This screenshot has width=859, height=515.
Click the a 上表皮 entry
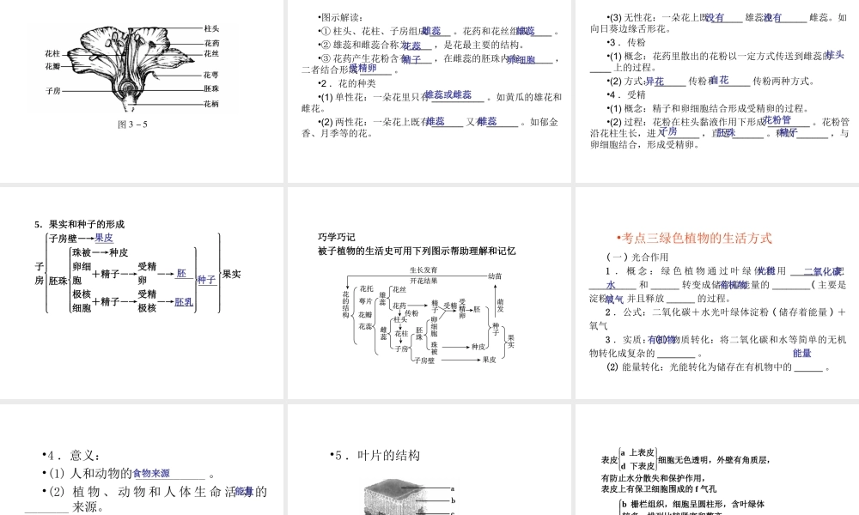tap(638, 452)
